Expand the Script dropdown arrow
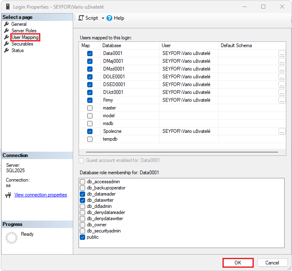The height and width of the screenshot is (271, 292). (x=103, y=18)
